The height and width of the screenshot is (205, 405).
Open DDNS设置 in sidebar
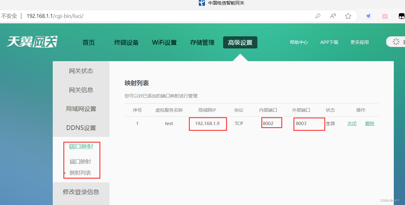81,128
